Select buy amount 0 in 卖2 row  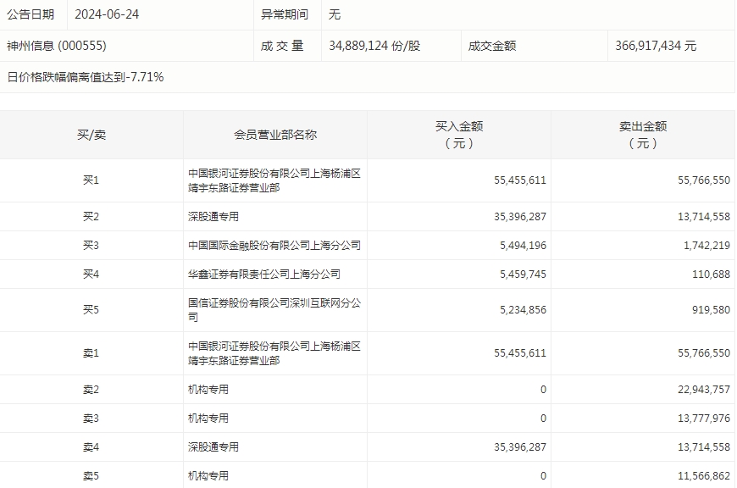pyautogui.click(x=543, y=389)
